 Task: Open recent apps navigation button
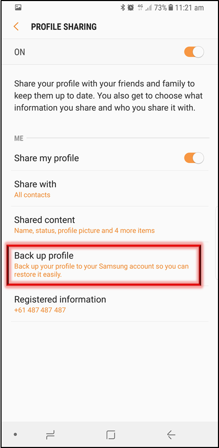coord(50,435)
